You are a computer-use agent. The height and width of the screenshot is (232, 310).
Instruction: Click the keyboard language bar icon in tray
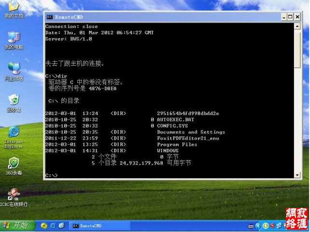(251, 226)
